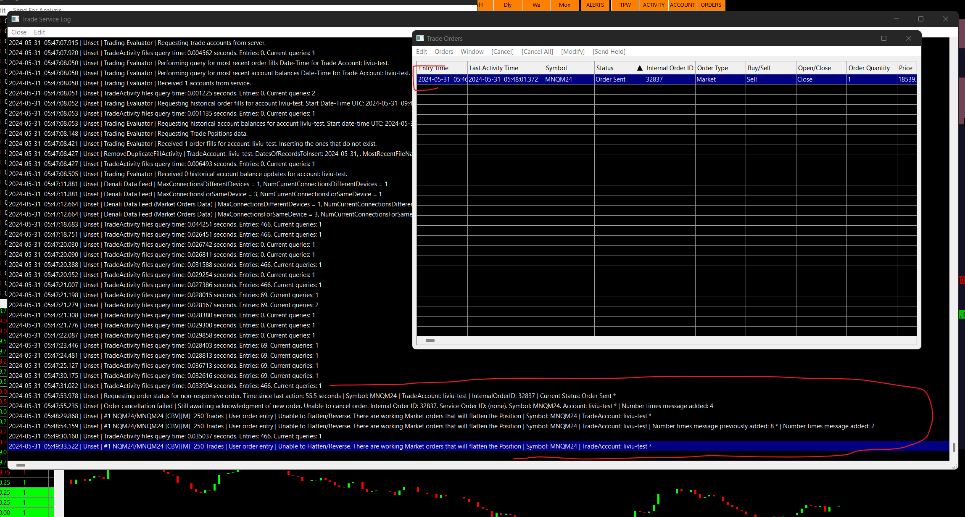Close the Trade Orders window
The height and width of the screenshot is (517, 965).
pyautogui.click(x=909, y=38)
